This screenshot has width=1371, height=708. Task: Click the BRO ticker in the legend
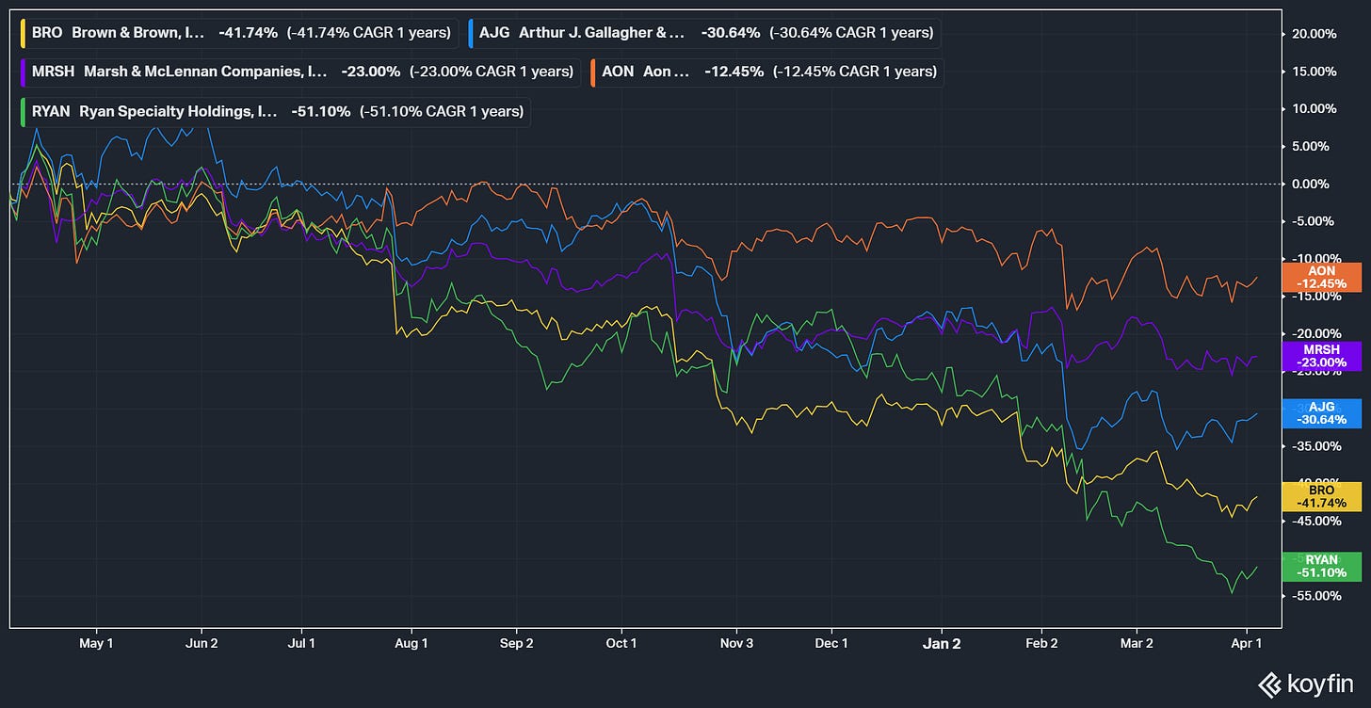point(46,32)
